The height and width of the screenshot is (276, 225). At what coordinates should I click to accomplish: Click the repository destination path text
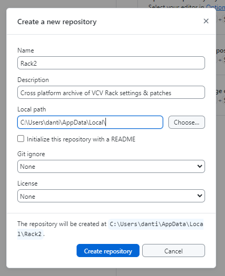coord(110,229)
